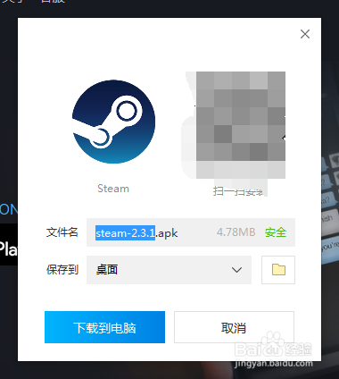339x379 pixels.
Task: Click the Steam name caption
Action: point(113,189)
